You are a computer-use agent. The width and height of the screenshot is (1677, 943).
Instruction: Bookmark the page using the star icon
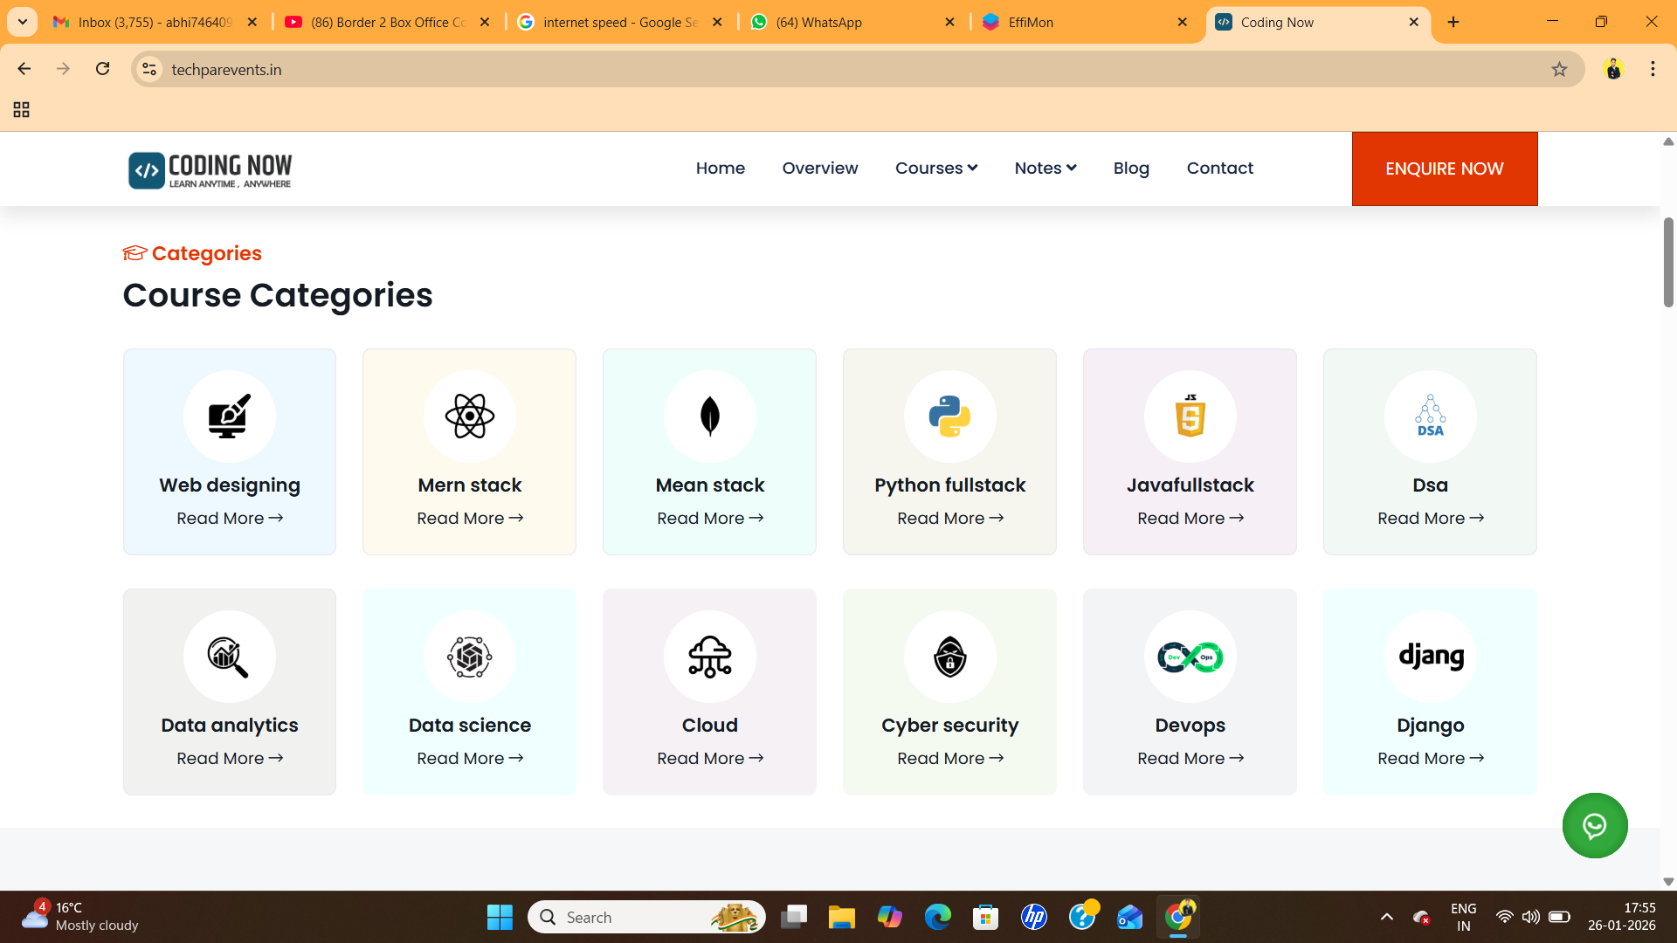1561,69
